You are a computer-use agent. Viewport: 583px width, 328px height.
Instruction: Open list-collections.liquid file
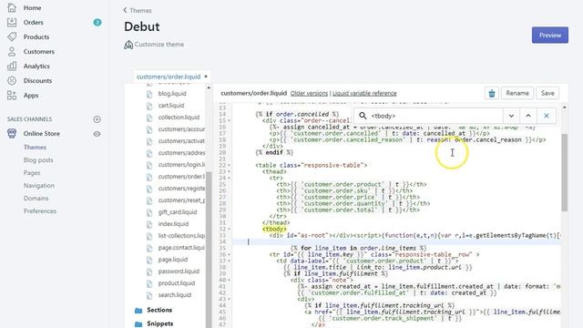181,236
